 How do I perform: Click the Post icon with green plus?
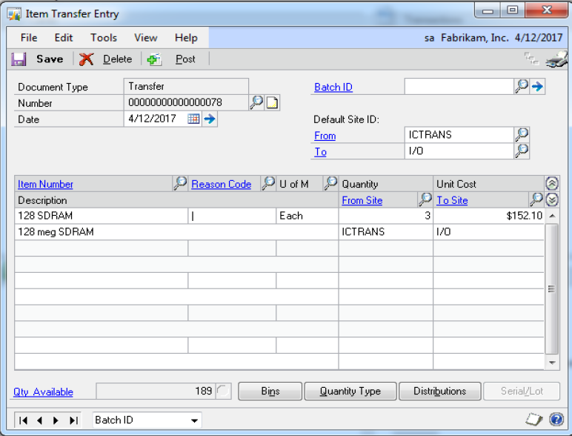153,59
